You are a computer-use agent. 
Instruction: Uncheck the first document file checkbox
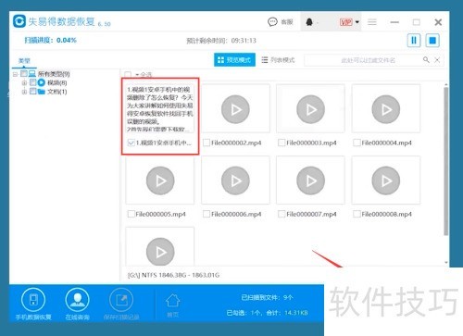coord(131,143)
